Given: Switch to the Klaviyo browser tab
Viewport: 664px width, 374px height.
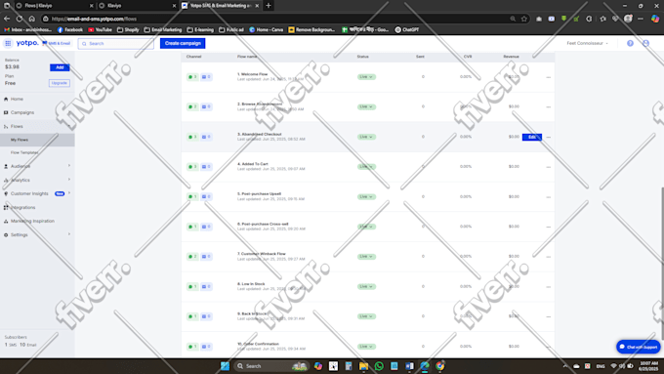Looking at the screenshot, I should [x=137, y=6].
